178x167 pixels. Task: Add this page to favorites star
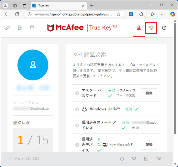[x=118, y=14]
